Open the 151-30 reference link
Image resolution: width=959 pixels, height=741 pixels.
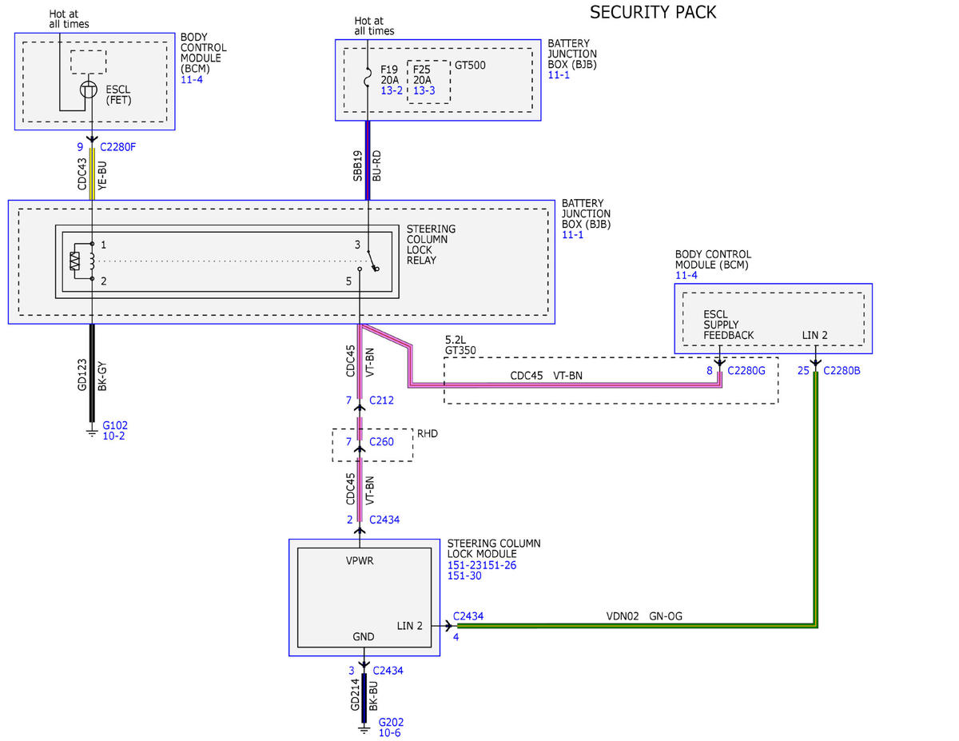[x=464, y=576]
